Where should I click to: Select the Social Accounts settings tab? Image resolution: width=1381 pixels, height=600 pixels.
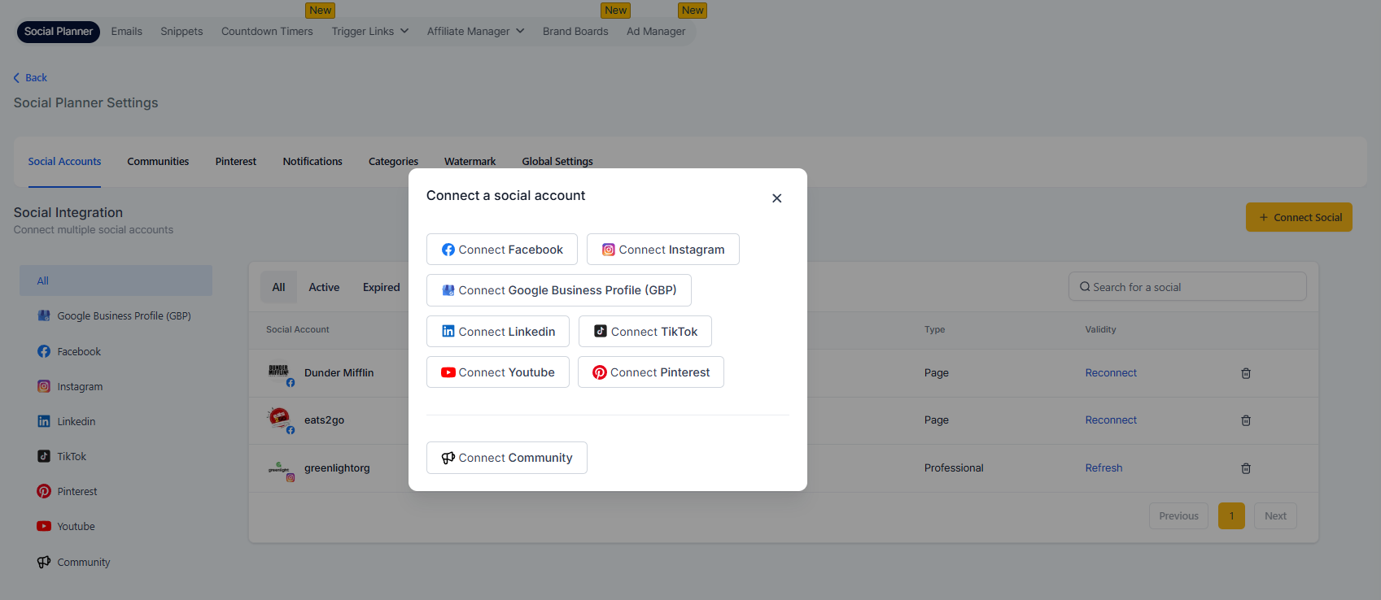64,162
